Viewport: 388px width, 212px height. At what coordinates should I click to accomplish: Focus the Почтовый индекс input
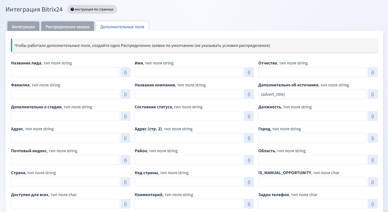65,160
